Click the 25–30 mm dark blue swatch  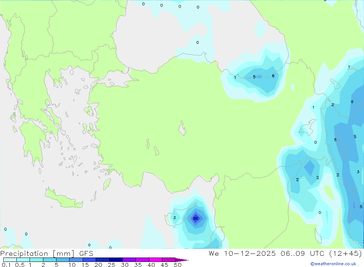point(116,260)
